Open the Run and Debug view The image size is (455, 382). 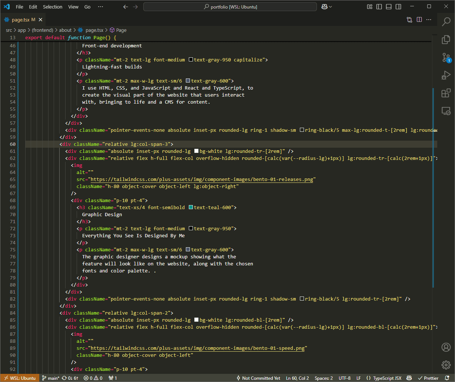[x=446, y=75]
